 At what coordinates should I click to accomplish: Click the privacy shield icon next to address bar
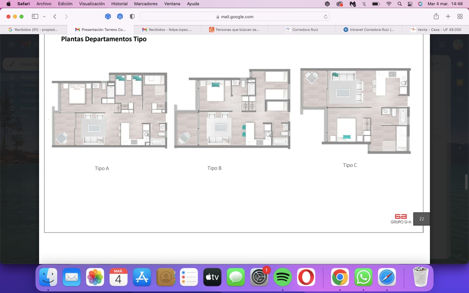point(132,17)
